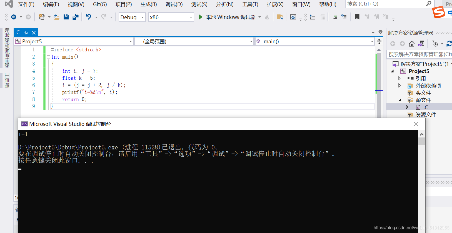This screenshot has height=233, width=452.
Task: Click the Open File folder icon
Action: click(56, 17)
